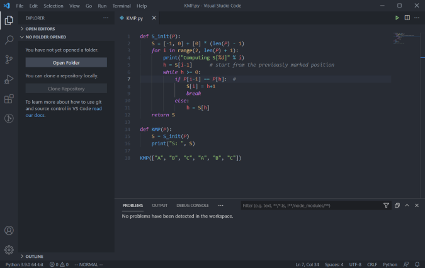
Task: Change file encoding UTF-8
Action: (x=355, y=264)
